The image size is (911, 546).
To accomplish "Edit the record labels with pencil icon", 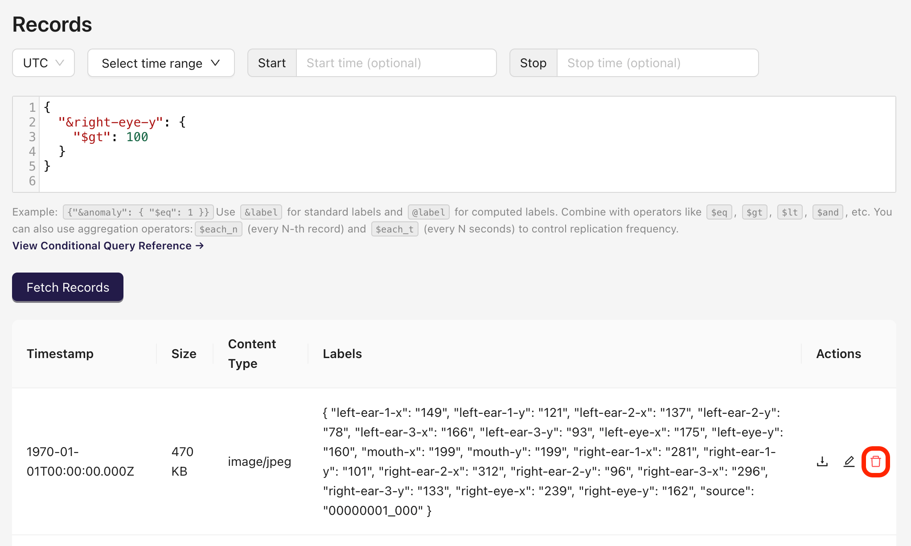I will (849, 462).
